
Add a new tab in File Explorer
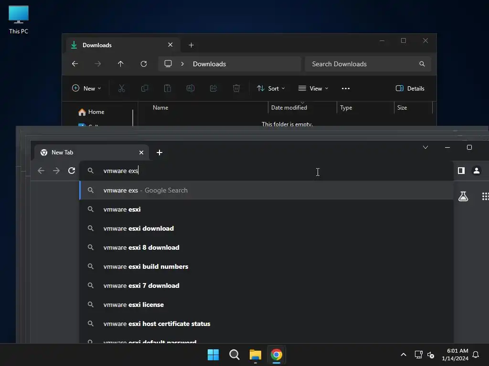point(191,45)
